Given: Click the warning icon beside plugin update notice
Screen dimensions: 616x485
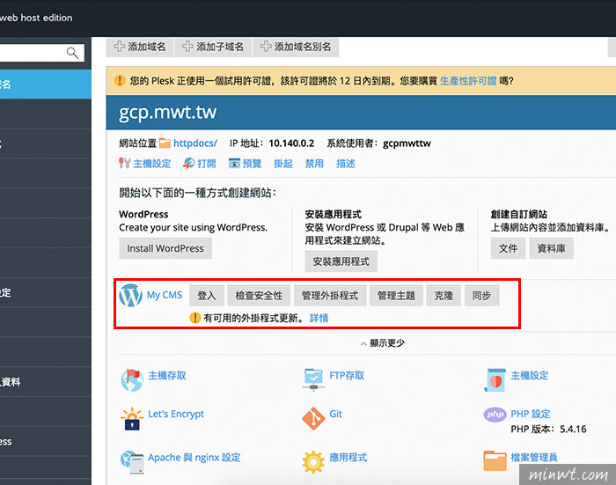Looking at the screenshot, I should click(x=194, y=318).
